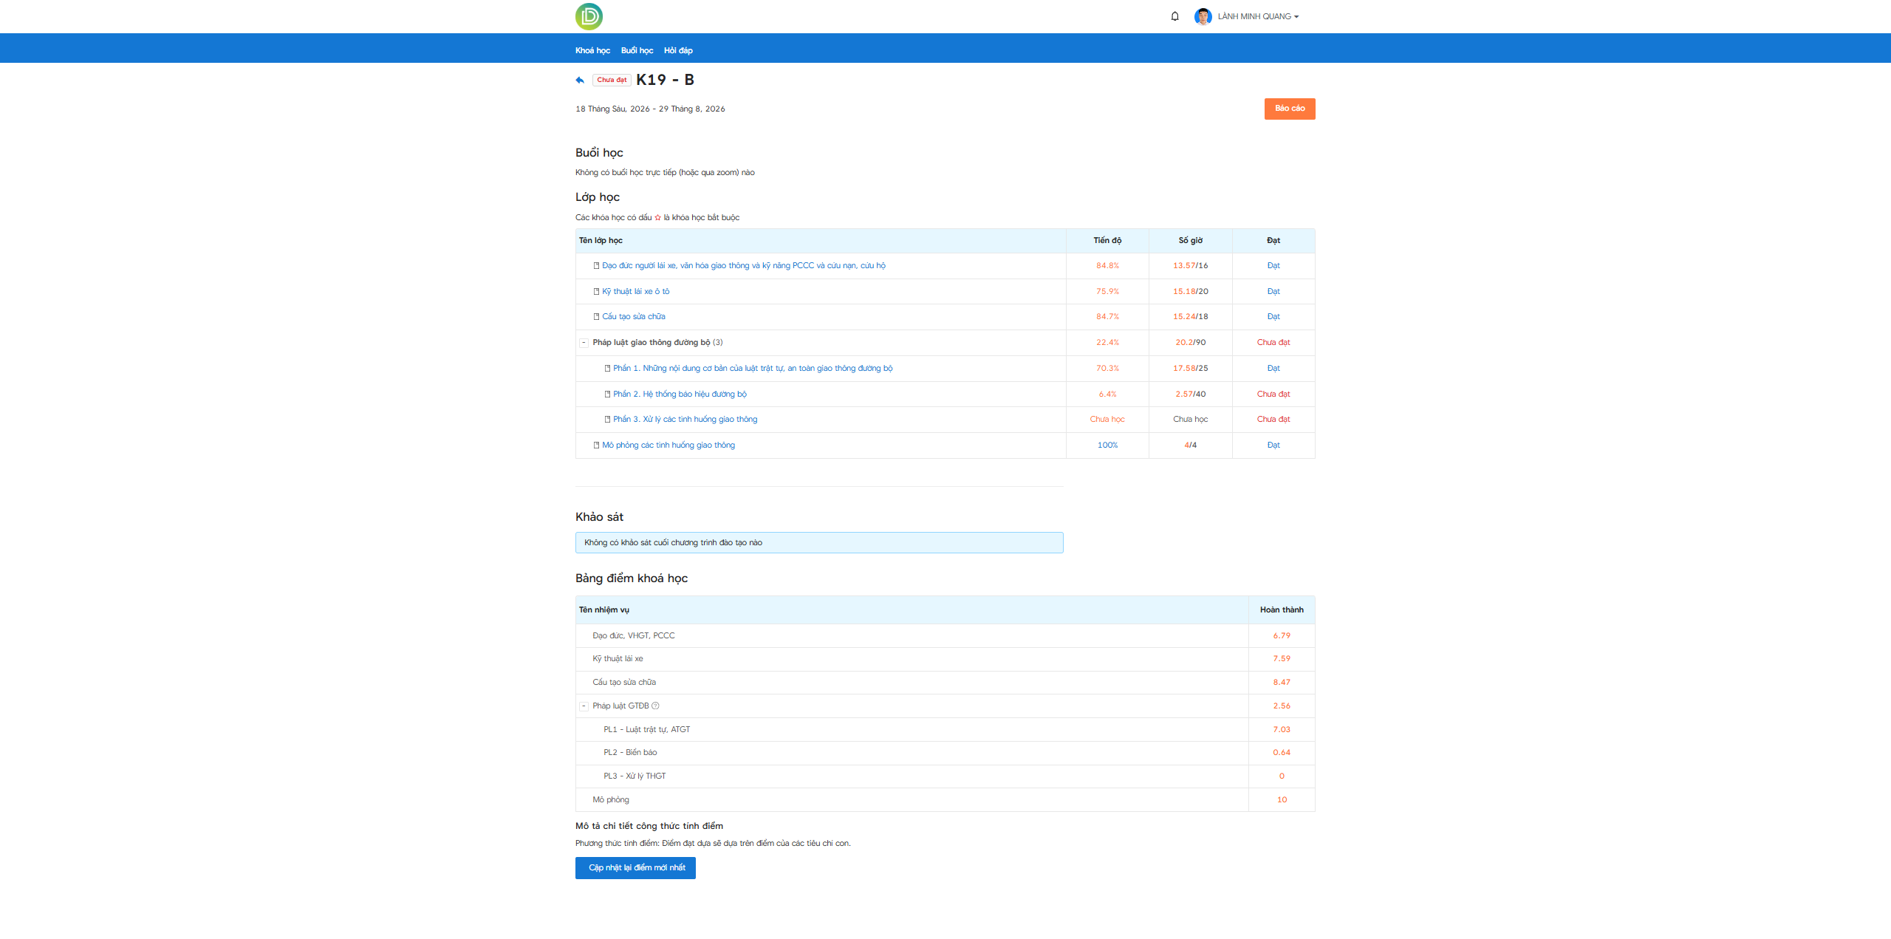Click document icon beside Kỹ thuật lái xe ô tô
This screenshot has width=1891, height=939.
click(x=596, y=292)
